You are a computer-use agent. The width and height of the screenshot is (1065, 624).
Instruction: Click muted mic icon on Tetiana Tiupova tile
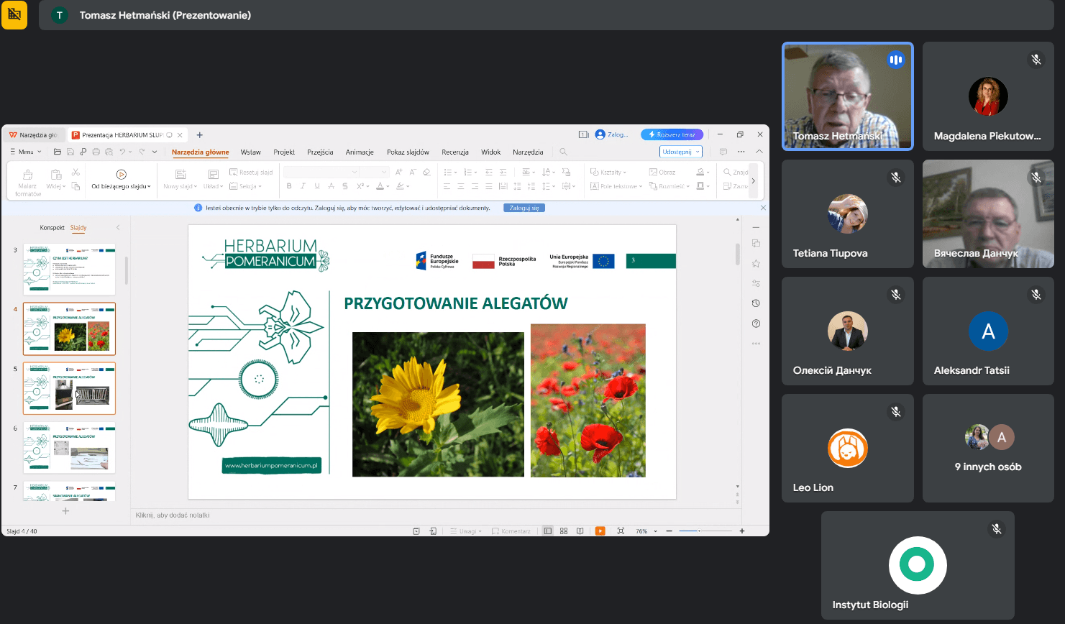[896, 177]
